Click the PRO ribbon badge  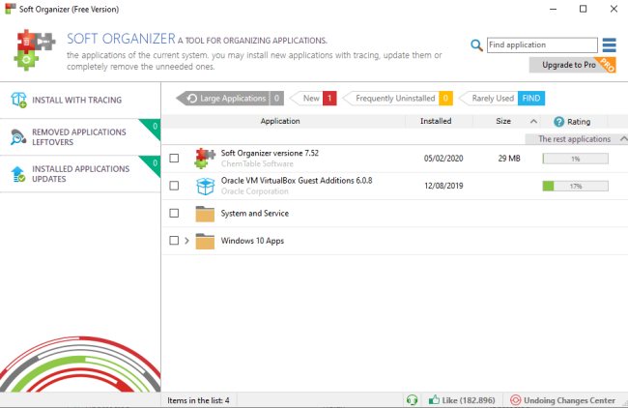(607, 65)
